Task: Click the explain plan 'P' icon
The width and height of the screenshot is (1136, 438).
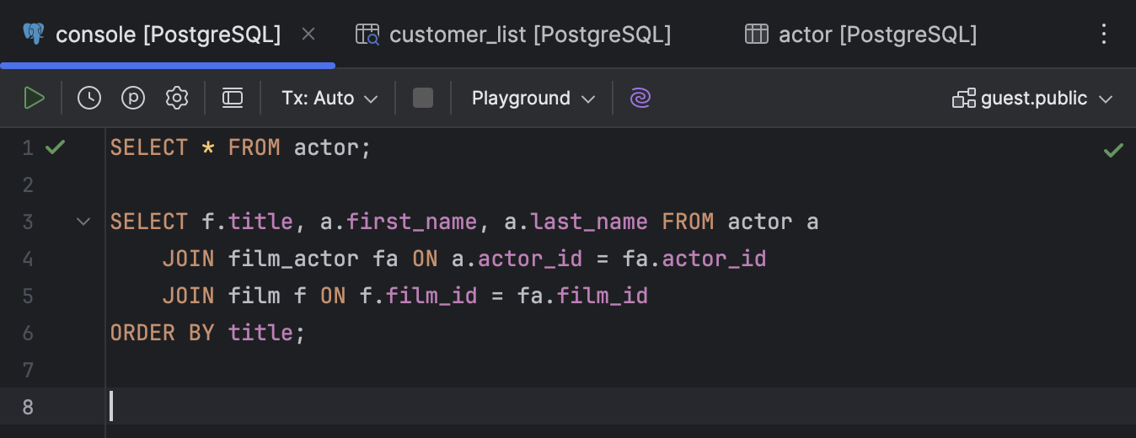Action: click(133, 99)
